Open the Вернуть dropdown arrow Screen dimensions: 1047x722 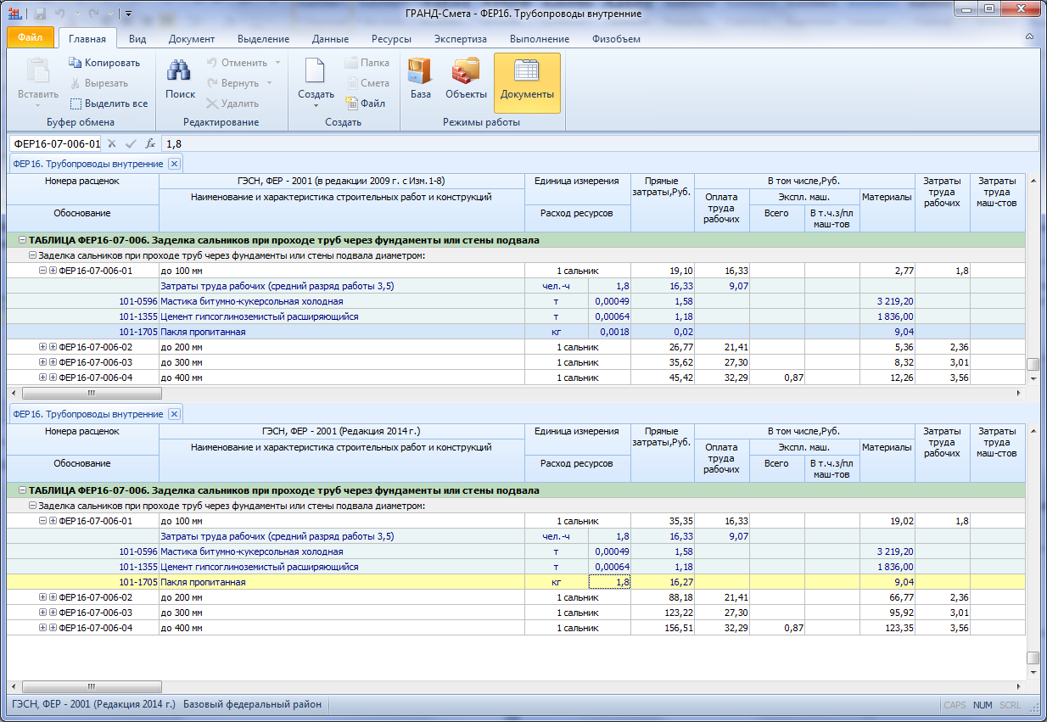(269, 83)
